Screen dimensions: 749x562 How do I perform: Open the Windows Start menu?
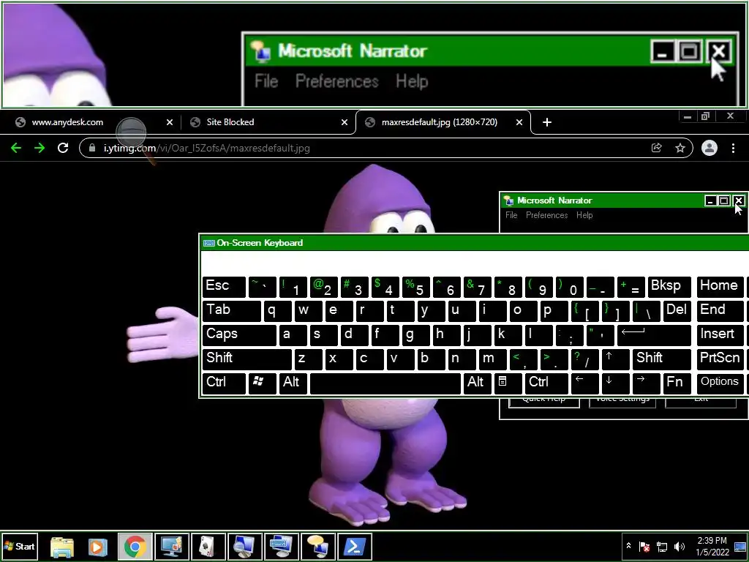pos(20,547)
